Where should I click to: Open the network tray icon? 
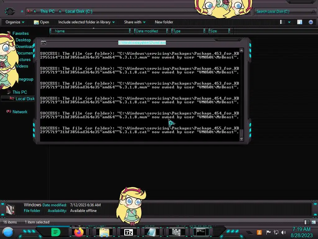point(276,232)
